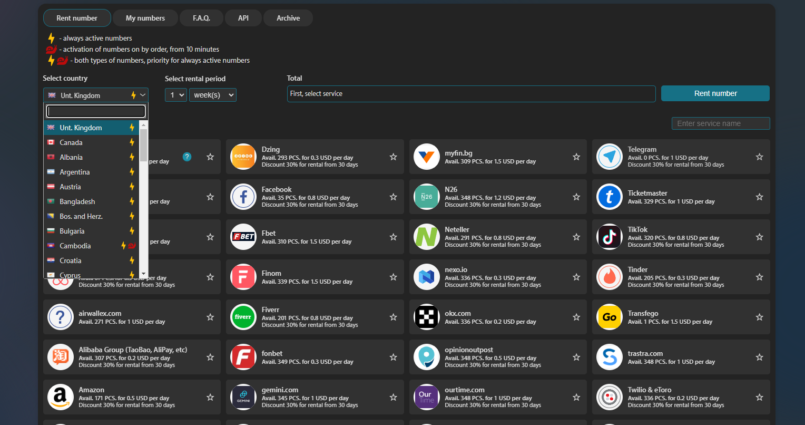The image size is (805, 425).
Task: Select the nexo.io logo icon
Action: (x=427, y=277)
